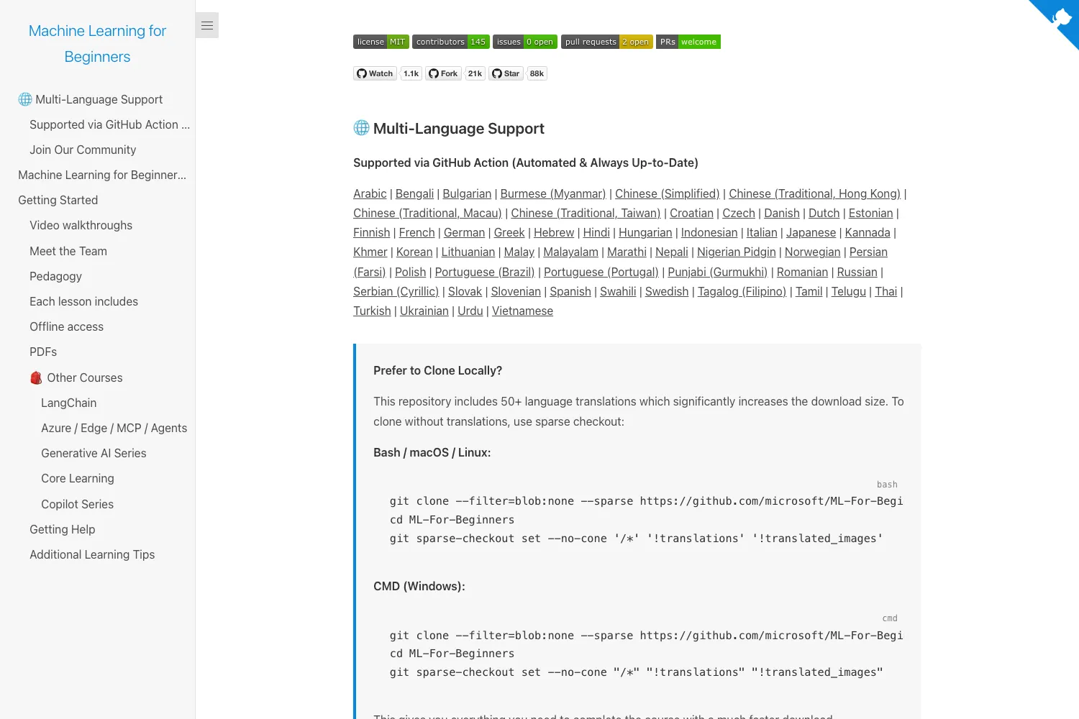Open PDFs sidebar item
This screenshot has width=1079, height=719.
click(x=43, y=352)
